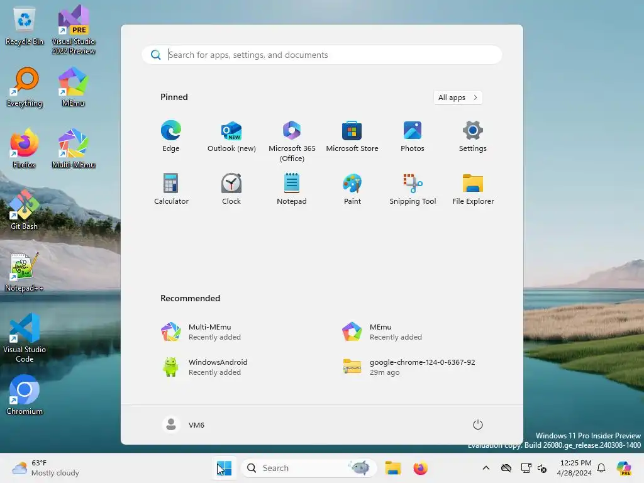The width and height of the screenshot is (644, 483).
Task: Open Settings from pinned apps
Action: [473, 137]
